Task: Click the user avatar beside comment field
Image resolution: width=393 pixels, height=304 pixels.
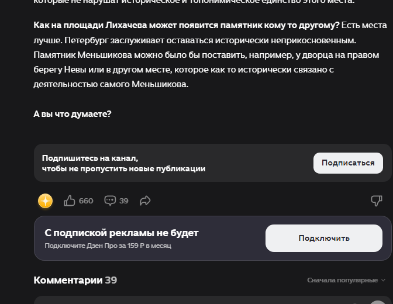Action: tap(378, 300)
